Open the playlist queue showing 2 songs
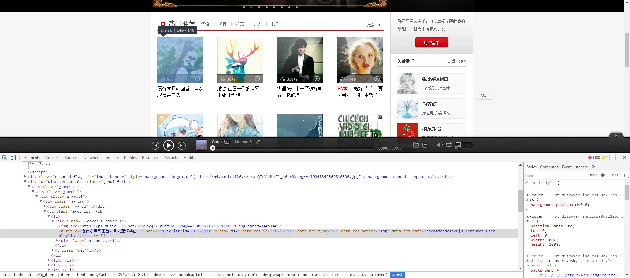The width and height of the screenshot is (630, 278). [463, 145]
